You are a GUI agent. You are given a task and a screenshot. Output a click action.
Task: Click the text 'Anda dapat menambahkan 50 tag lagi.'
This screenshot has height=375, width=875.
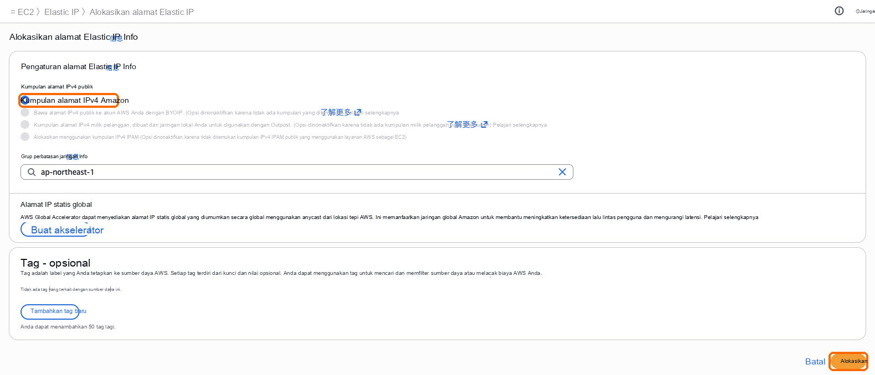tap(68, 327)
